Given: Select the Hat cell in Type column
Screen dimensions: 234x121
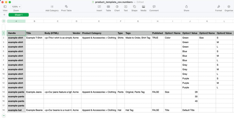Looking at the screenshot, I should pos(121,110).
